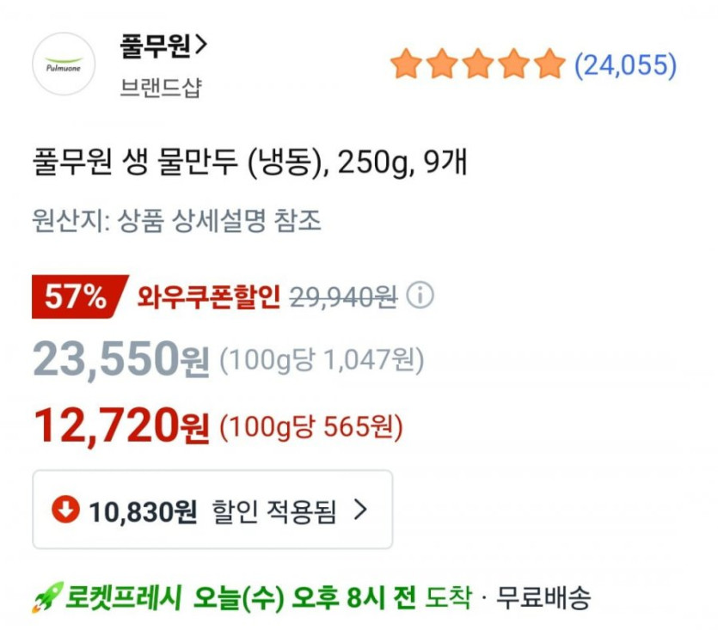Screen dimensions: 718x630
Task: Click the red 57% discount badge
Action: click(77, 297)
